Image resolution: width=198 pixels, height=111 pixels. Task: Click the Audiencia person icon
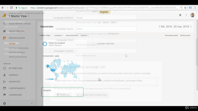pos(4,75)
